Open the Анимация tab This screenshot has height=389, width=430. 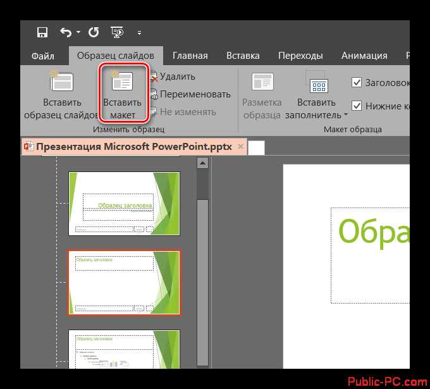364,56
